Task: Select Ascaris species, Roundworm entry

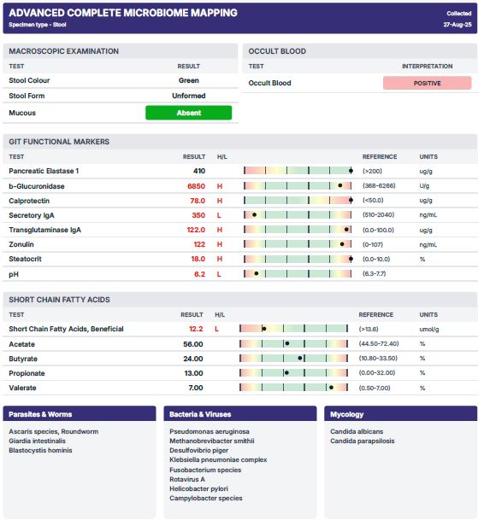Action: coord(53,431)
